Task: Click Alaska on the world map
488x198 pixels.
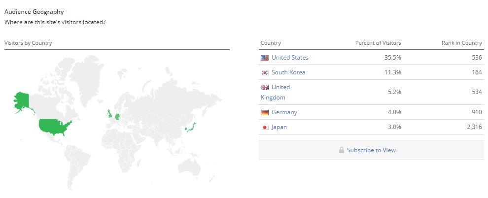Action: tap(21, 101)
